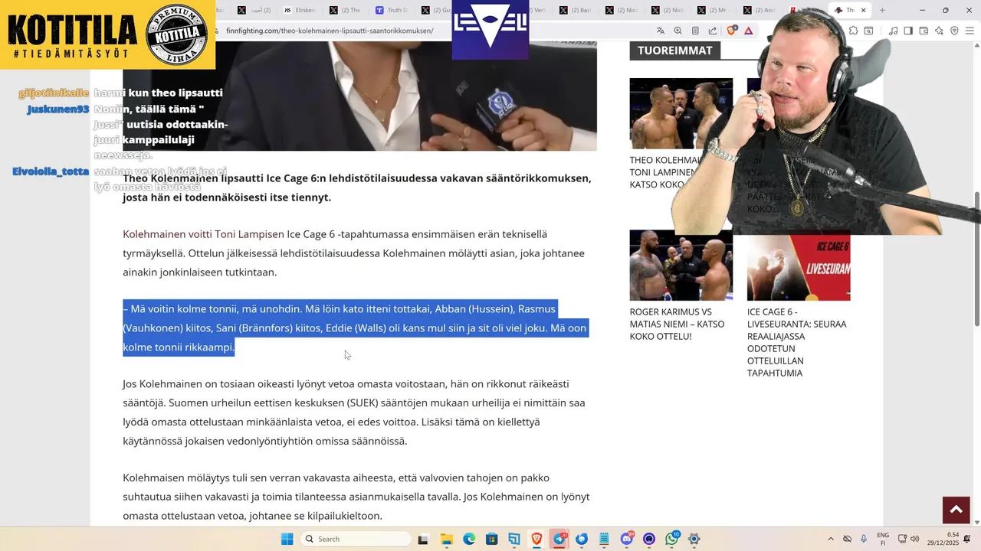The image size is (981, 551).
Task: Click the scroll-to-top red arrow button
Action: (x=956, y=510)
